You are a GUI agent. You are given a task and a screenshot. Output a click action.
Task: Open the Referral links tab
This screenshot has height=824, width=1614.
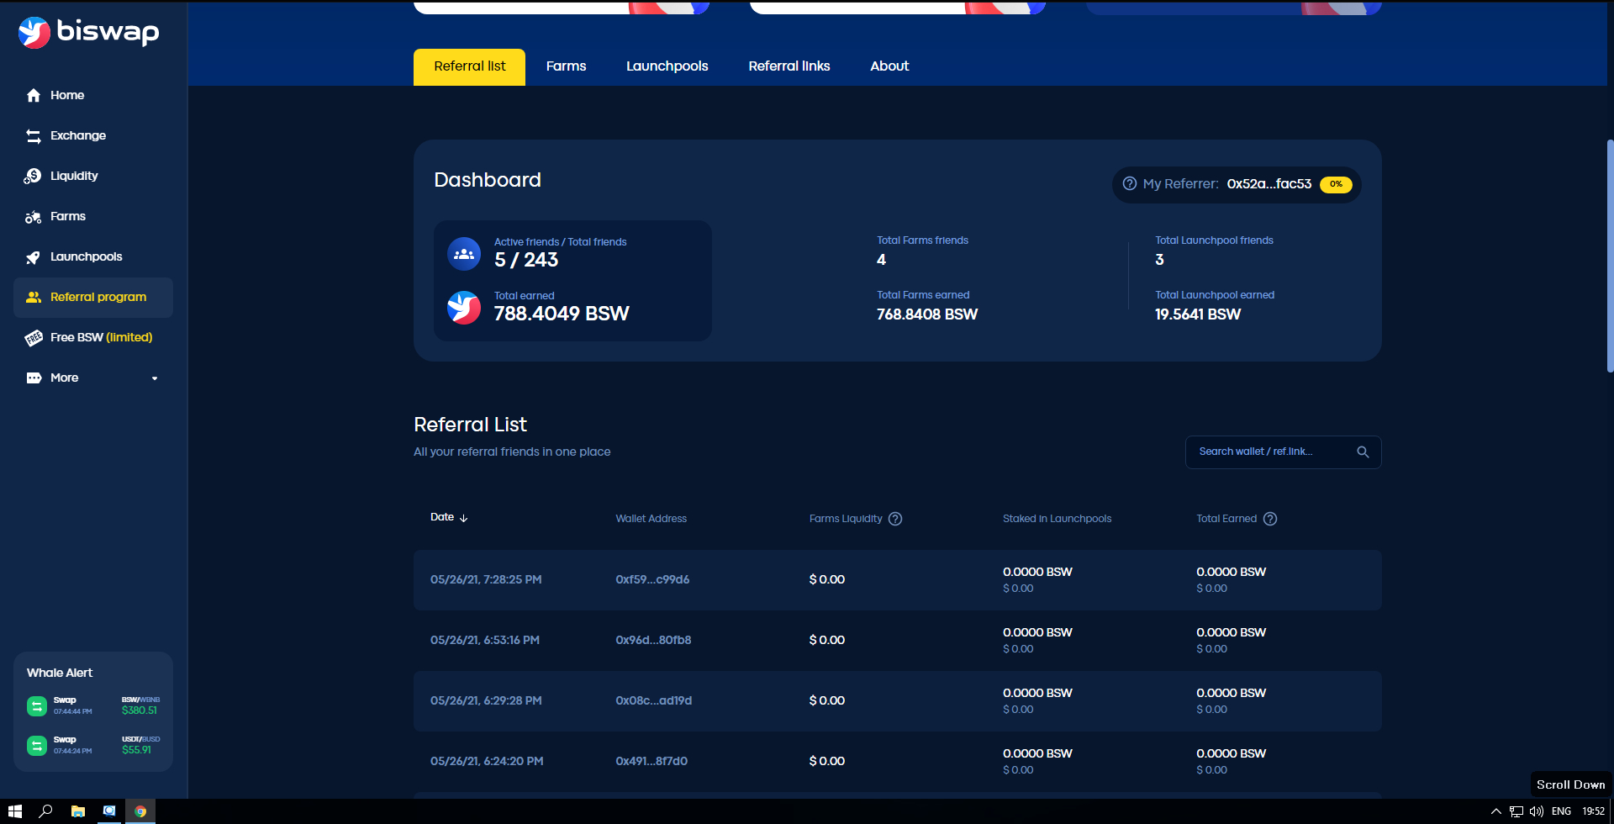pos(789,66)
